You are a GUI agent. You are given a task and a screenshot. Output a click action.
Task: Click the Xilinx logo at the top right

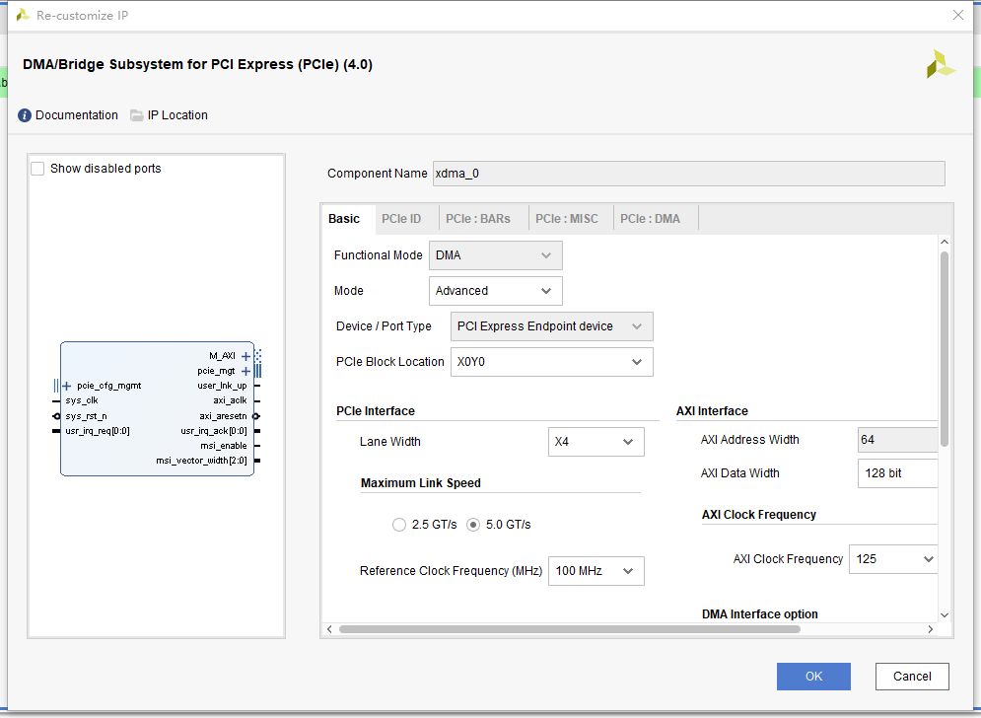point(941,64)
